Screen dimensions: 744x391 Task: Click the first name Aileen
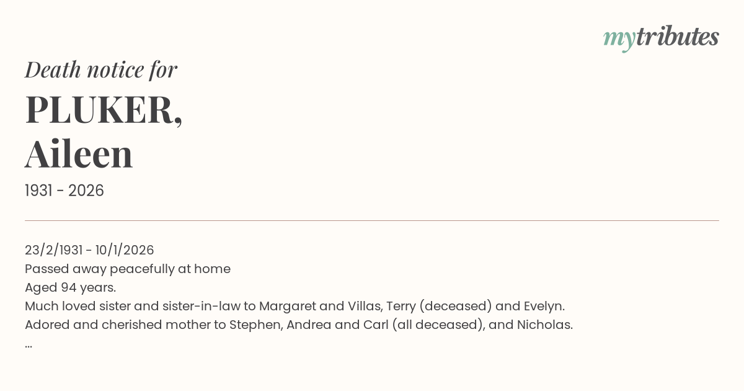(79, 155)
